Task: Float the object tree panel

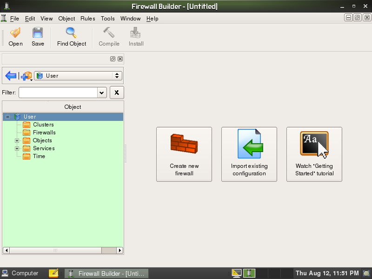Action: pyautogui.click(x=113, y=59)
